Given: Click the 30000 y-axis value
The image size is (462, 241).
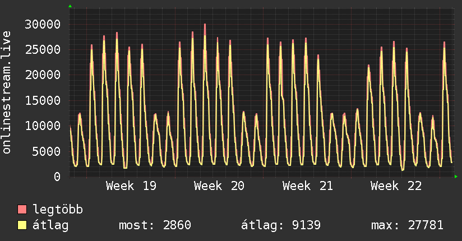Looking at the screenshot, I should (x=43, y=24).
